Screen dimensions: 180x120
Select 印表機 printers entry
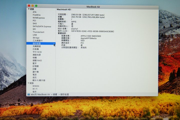point(35,49)
